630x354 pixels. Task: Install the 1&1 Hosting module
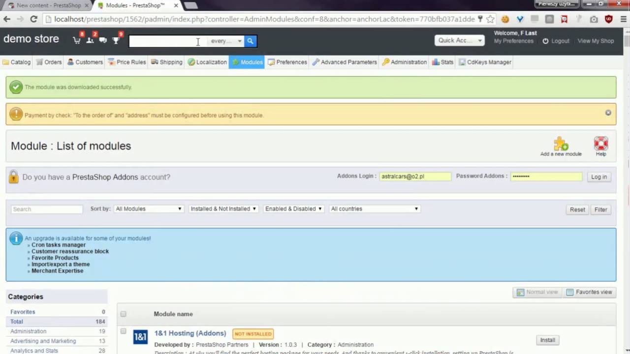547,340
